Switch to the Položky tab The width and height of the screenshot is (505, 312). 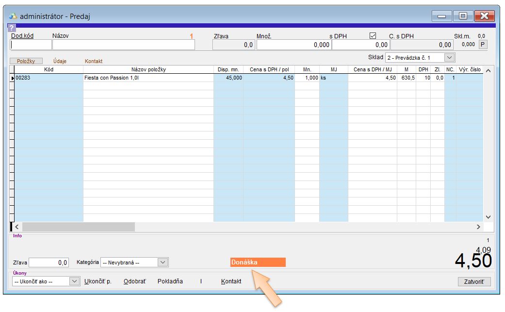tap(26, 61)
